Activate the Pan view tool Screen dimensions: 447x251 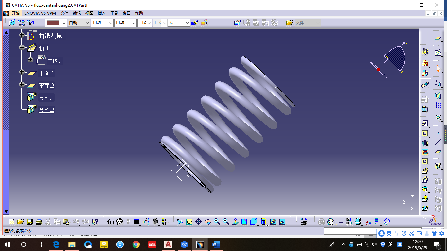click(x=198, y=222)
